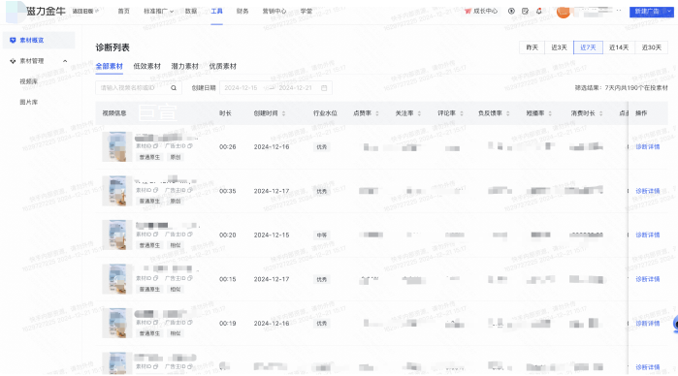Switch to the 低效素材 tab

147,66
